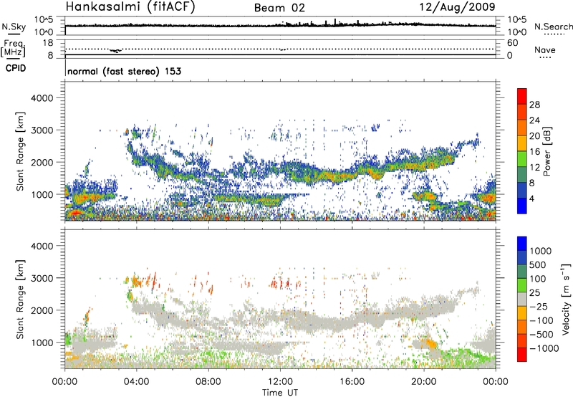The width and height of the screenshot is (573, 397).
Task: Pick the bright blue bottom power colorbar segment
Action: click(x=522, y=206)
